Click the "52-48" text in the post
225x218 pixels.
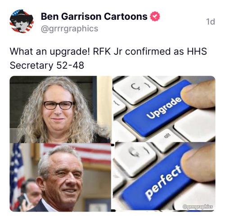[70, 65]
